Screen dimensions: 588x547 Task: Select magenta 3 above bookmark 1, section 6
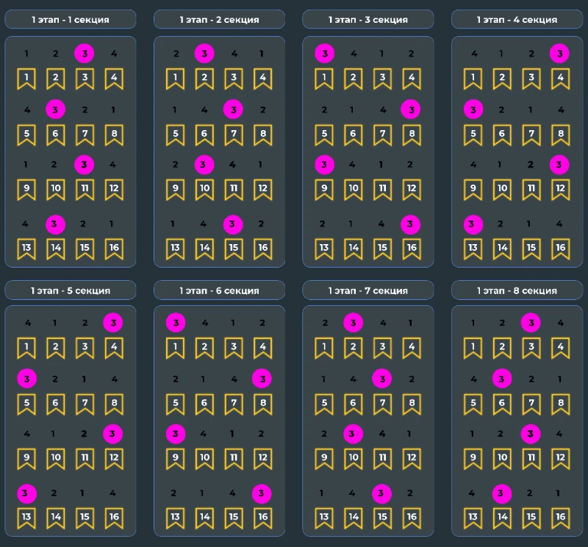pos(176,323)
